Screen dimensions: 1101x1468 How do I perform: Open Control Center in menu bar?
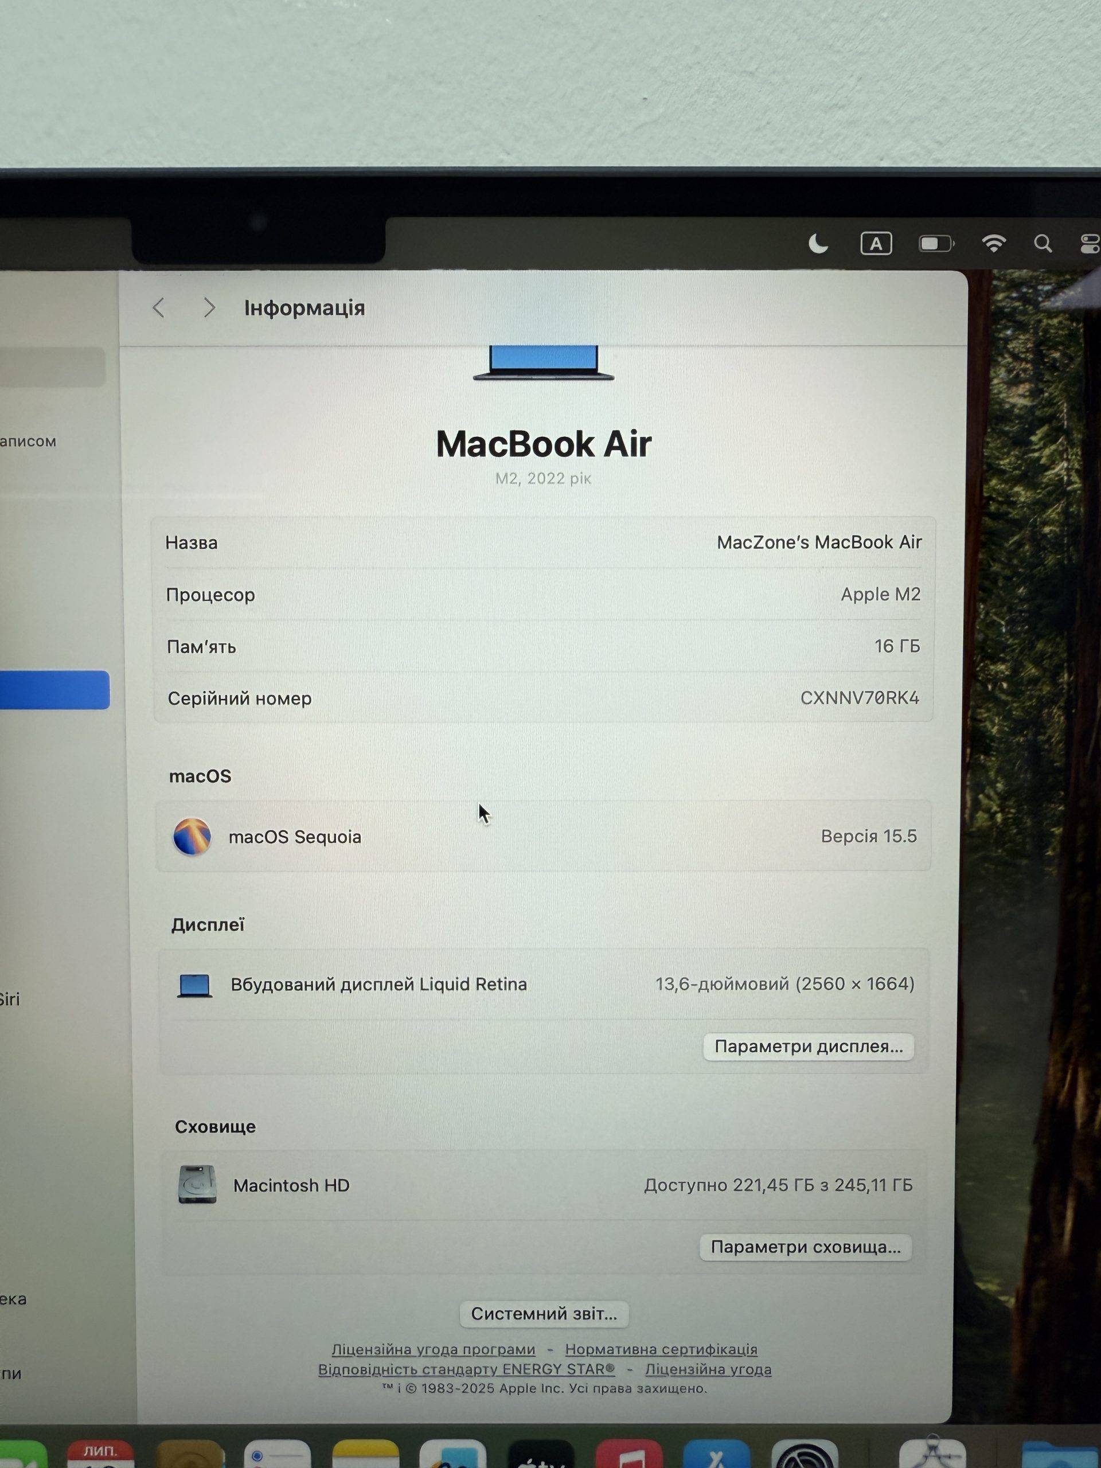1090,244
